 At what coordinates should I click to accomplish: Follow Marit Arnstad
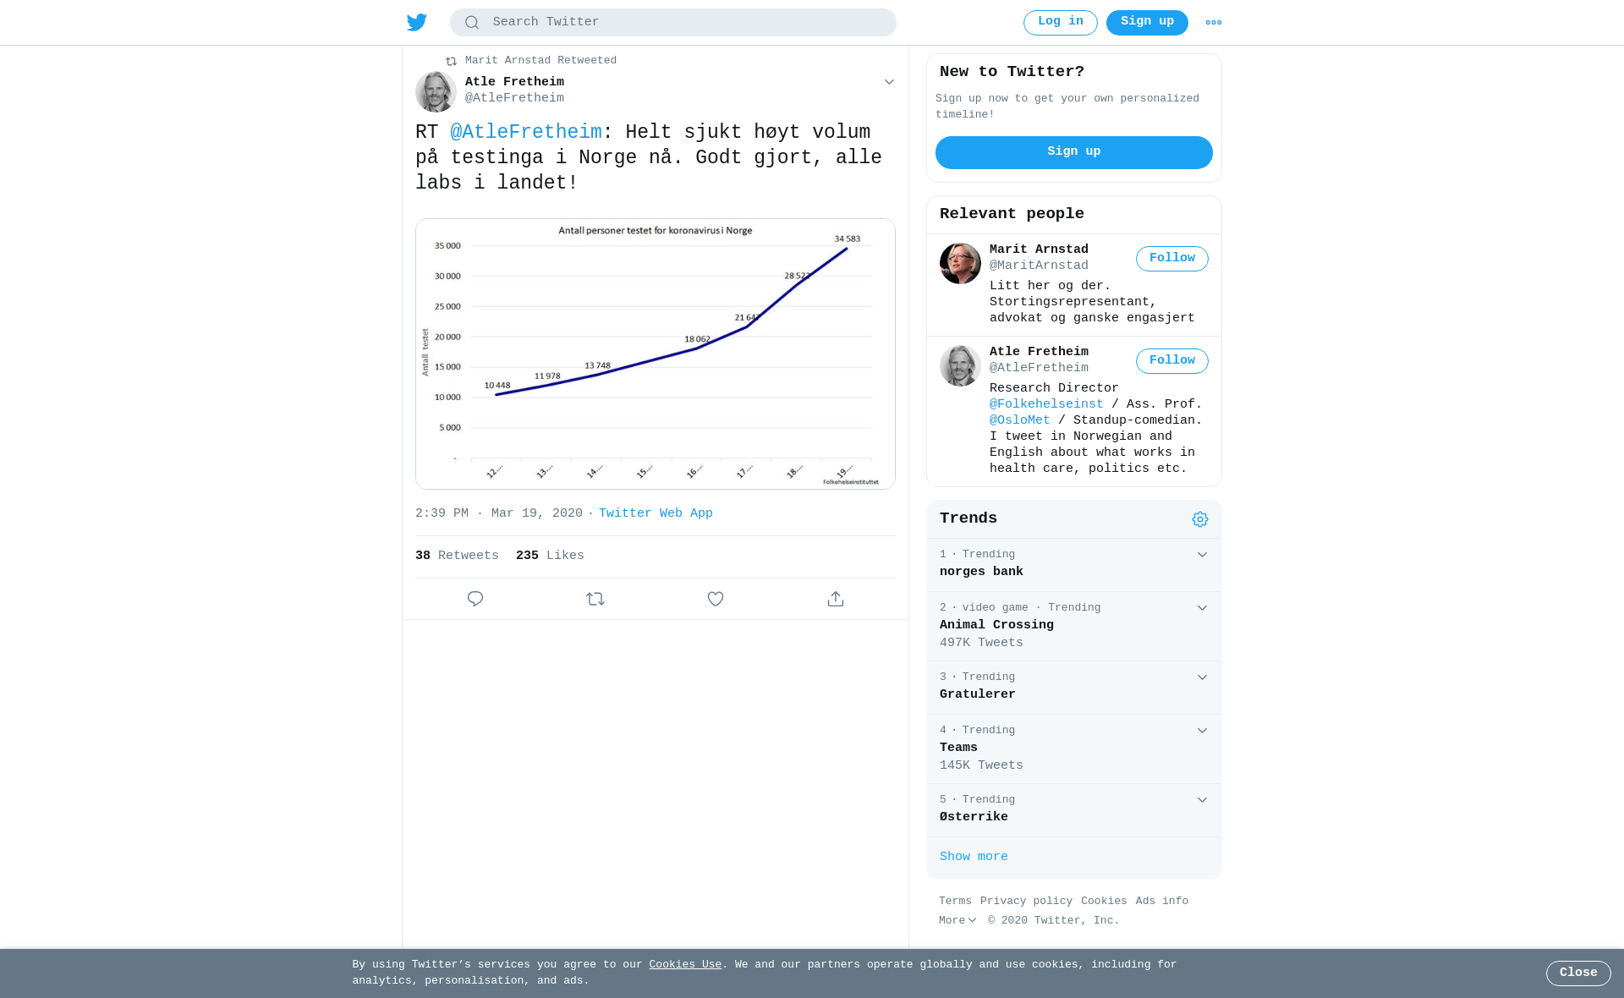coord(1171,259)
